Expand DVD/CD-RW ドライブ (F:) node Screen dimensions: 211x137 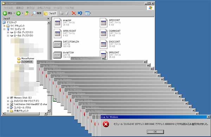8,101
